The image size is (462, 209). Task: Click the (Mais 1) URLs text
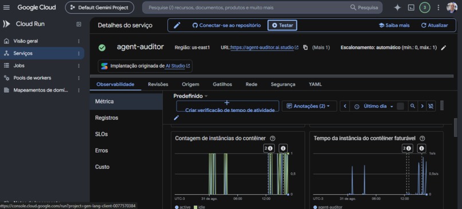coord(321,48)
